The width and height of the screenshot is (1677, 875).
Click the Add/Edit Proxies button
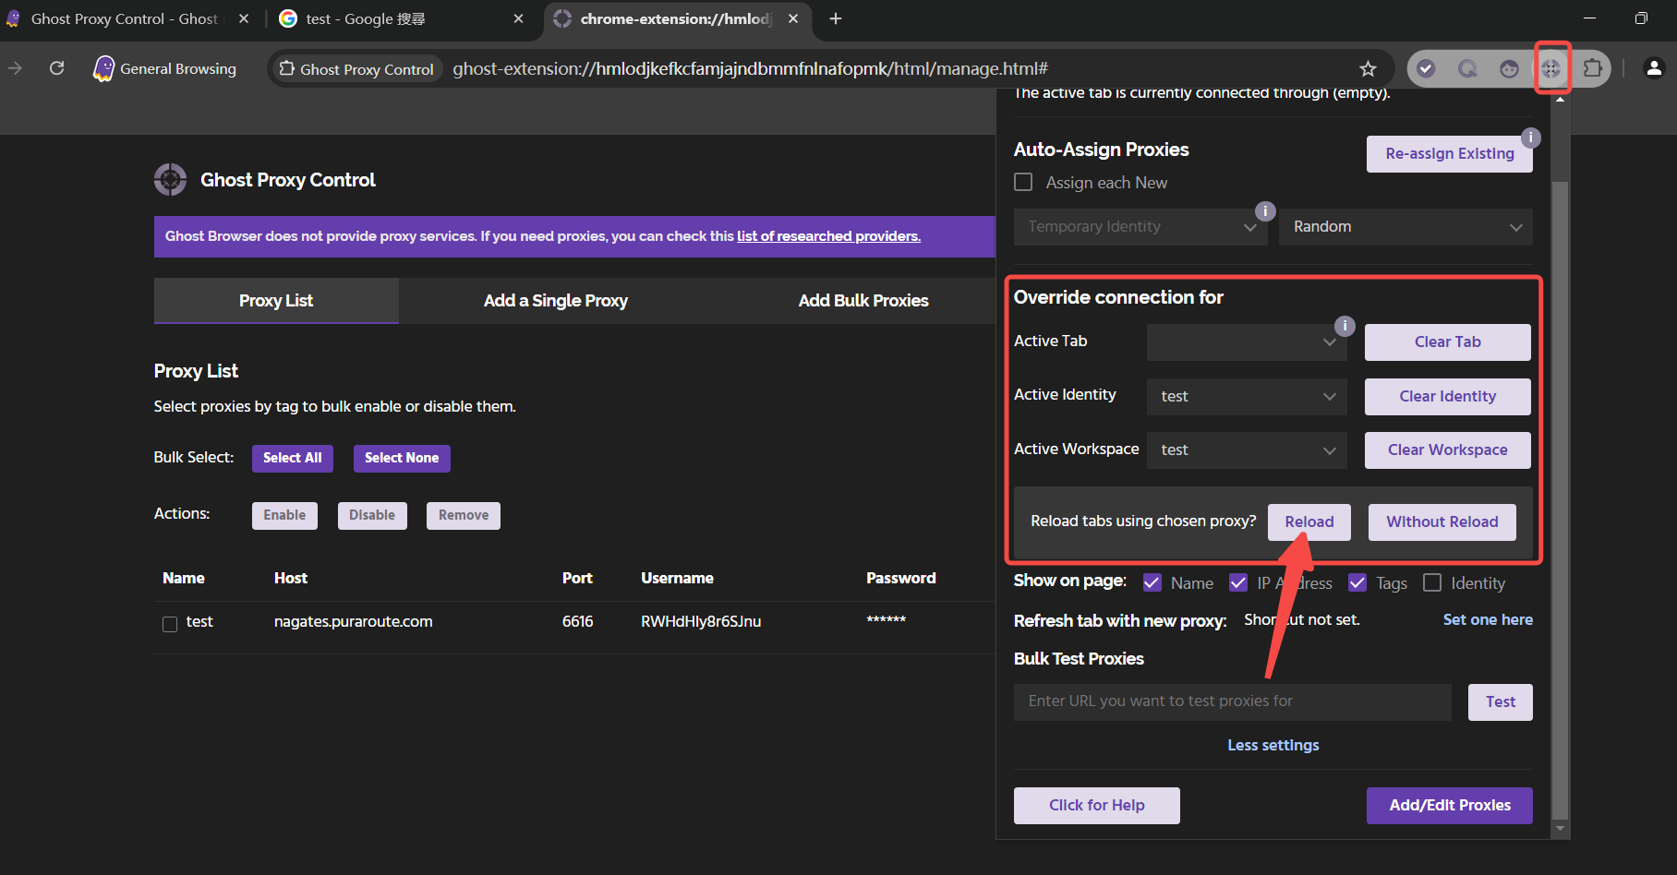(x=1450, y=806)
